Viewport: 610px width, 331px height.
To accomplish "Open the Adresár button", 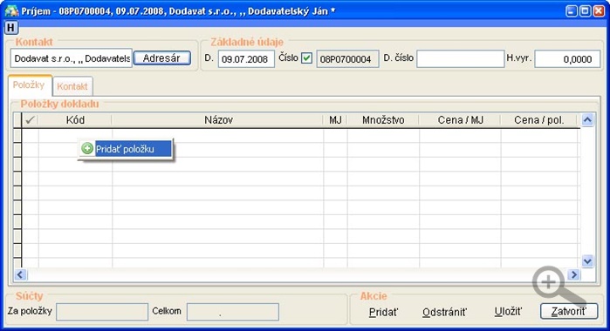I will (x=161, y=58).
